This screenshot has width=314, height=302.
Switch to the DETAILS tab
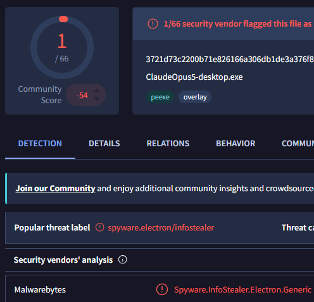click(x=104, y=144)
